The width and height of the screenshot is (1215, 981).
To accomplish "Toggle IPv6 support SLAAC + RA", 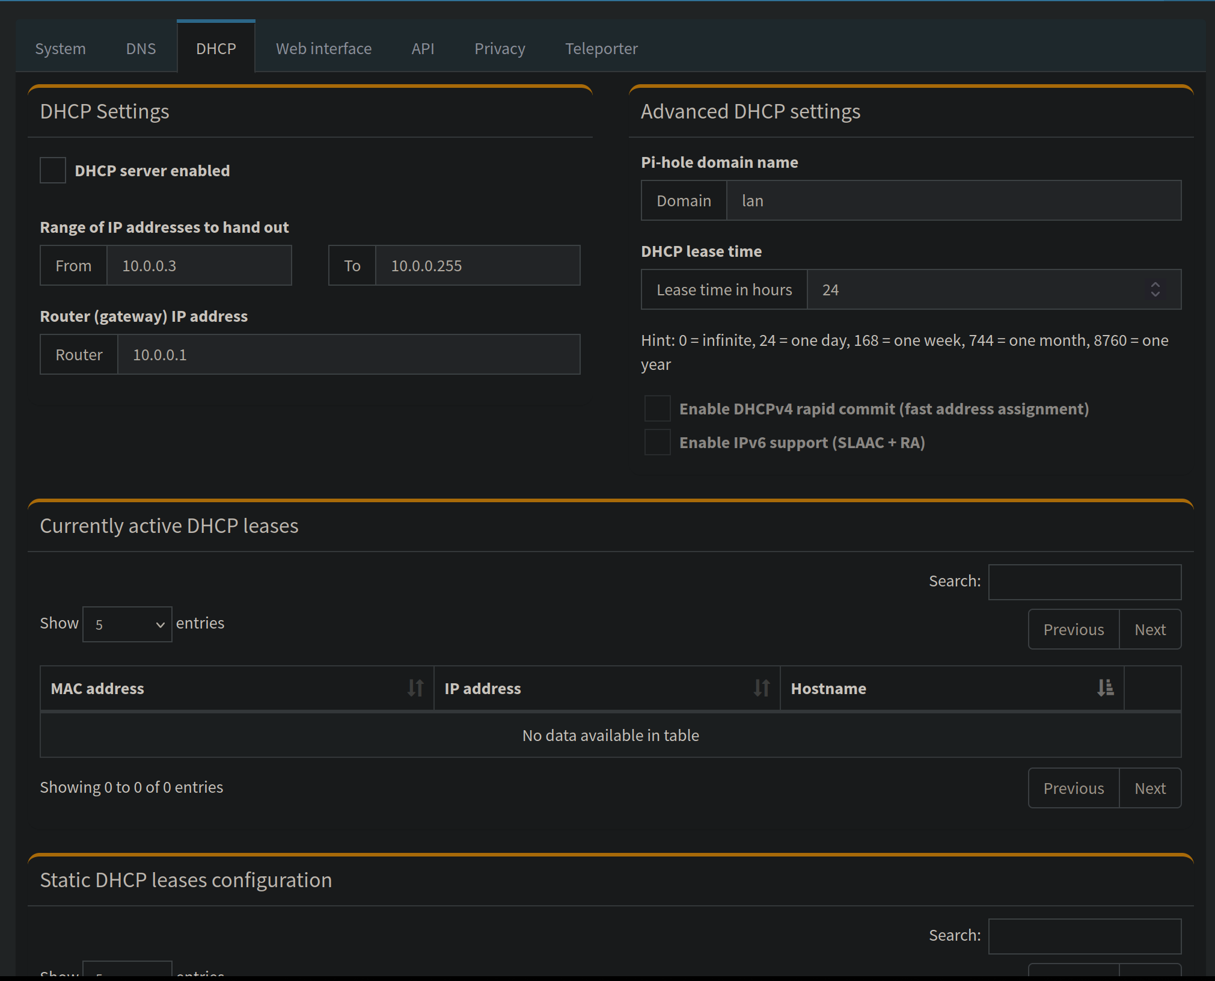I will [657, 442].
